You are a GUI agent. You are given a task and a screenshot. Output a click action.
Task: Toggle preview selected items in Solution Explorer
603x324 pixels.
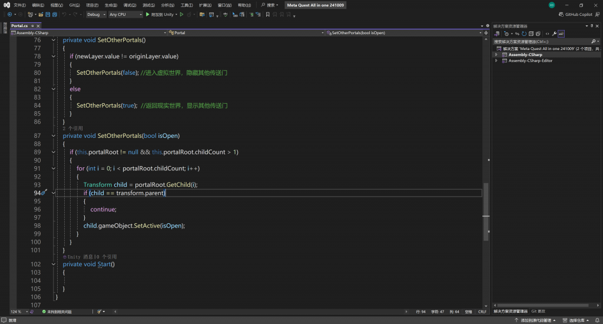[x=561, y=34]
